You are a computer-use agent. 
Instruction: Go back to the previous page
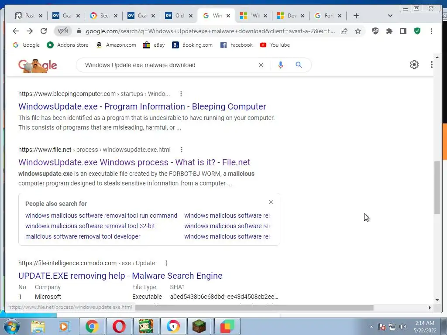click(x=16, y=31)
